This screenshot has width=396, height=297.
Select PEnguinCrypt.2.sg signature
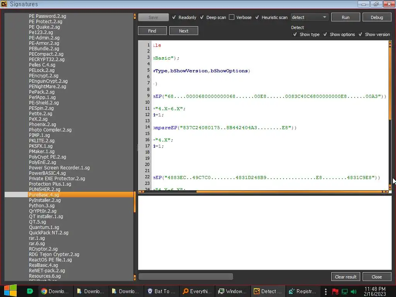pyautogui.click(x=48, y=81)
